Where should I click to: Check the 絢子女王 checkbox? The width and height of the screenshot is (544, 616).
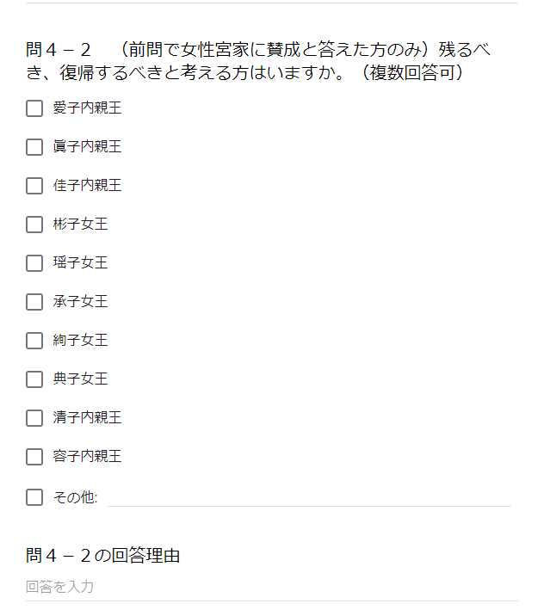click(x=34, y=341)
